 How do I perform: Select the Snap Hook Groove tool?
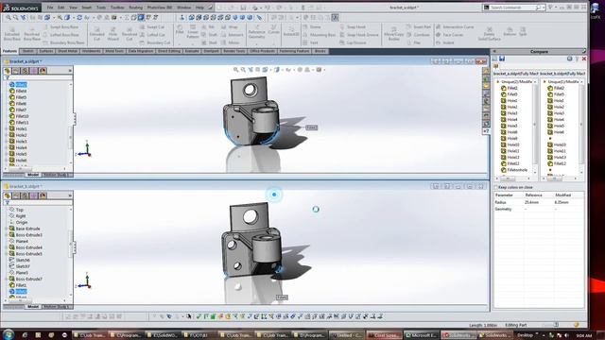[359, 35]
